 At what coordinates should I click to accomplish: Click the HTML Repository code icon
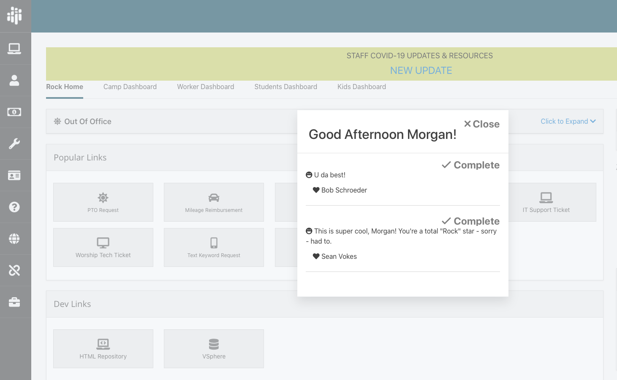(103, 344)
